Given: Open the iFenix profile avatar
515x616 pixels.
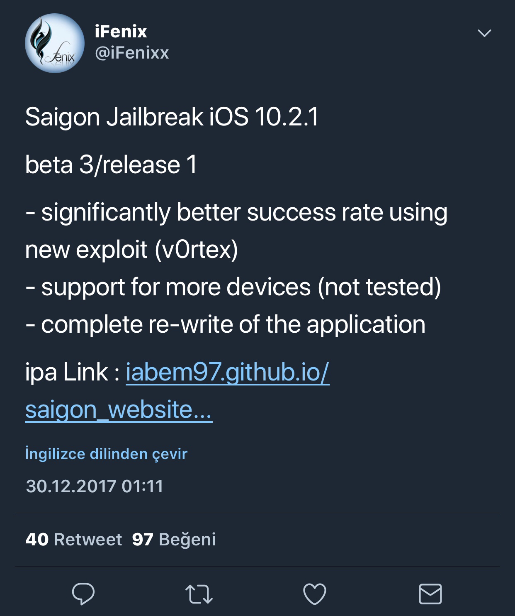Looking at the screenshot, I should point(55,43).
